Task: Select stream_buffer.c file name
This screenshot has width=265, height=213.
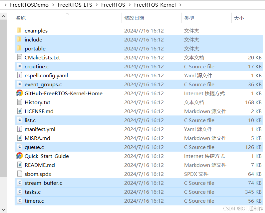Action: 43,183
